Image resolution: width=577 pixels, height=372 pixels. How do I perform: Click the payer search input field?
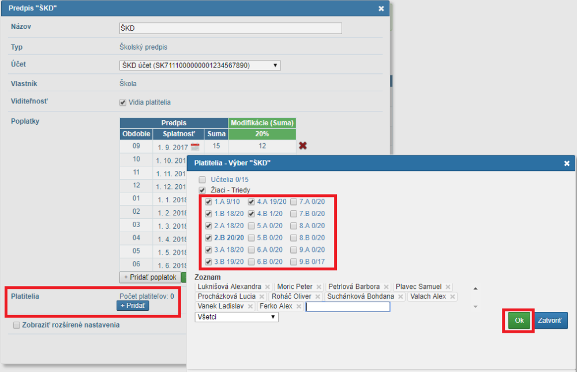348,307
